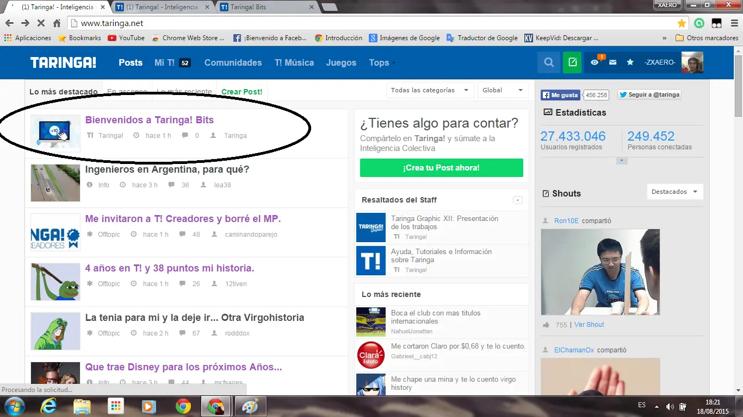Image resolution: width=743 pixels, height=417 pixels.
Task: Open the YouTube bookmark
Action: click(x=126, y=38)
